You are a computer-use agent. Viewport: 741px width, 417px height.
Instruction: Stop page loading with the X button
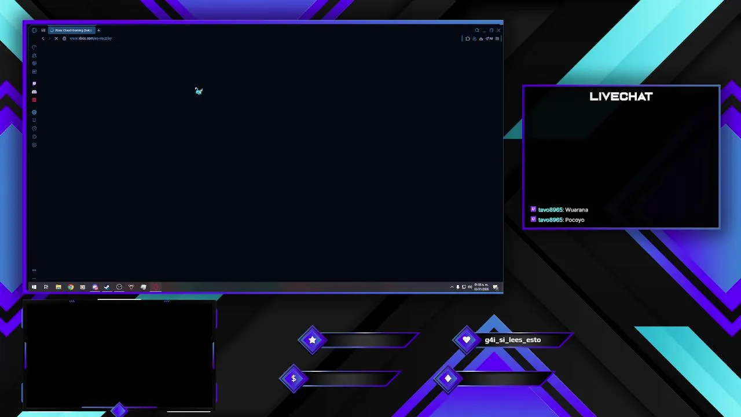point(56,38)
